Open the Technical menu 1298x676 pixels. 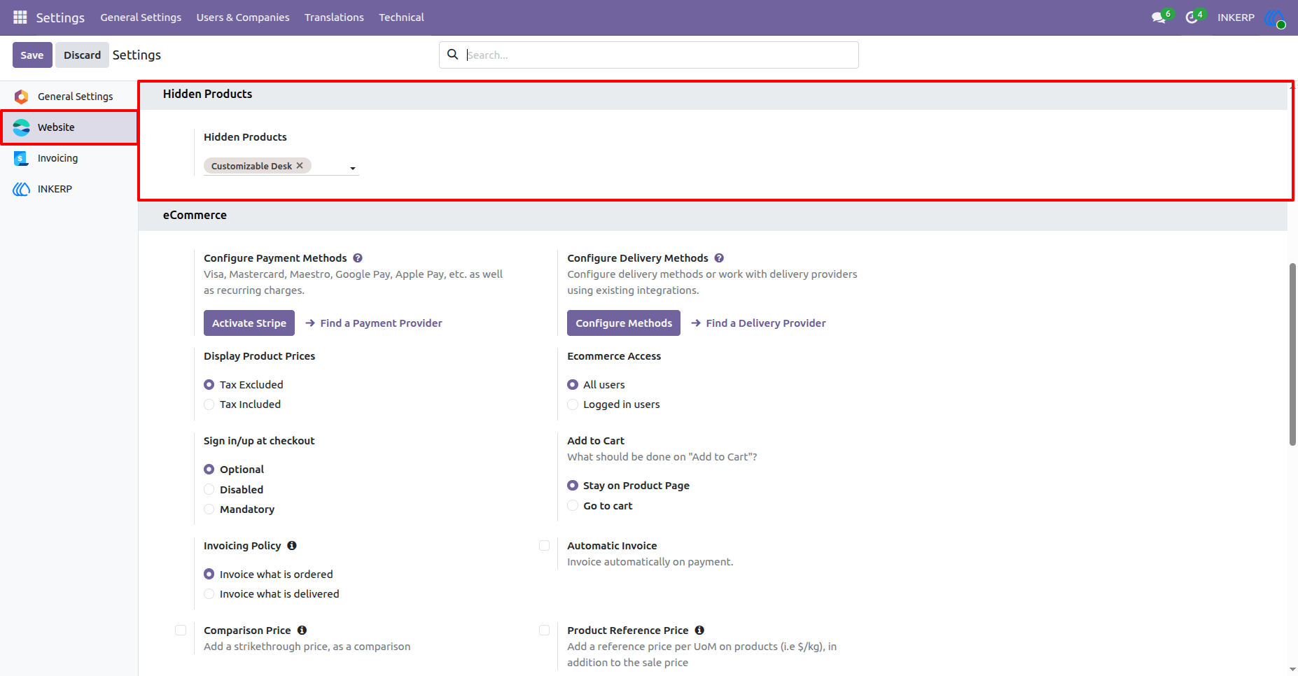[x=401, y=17]
